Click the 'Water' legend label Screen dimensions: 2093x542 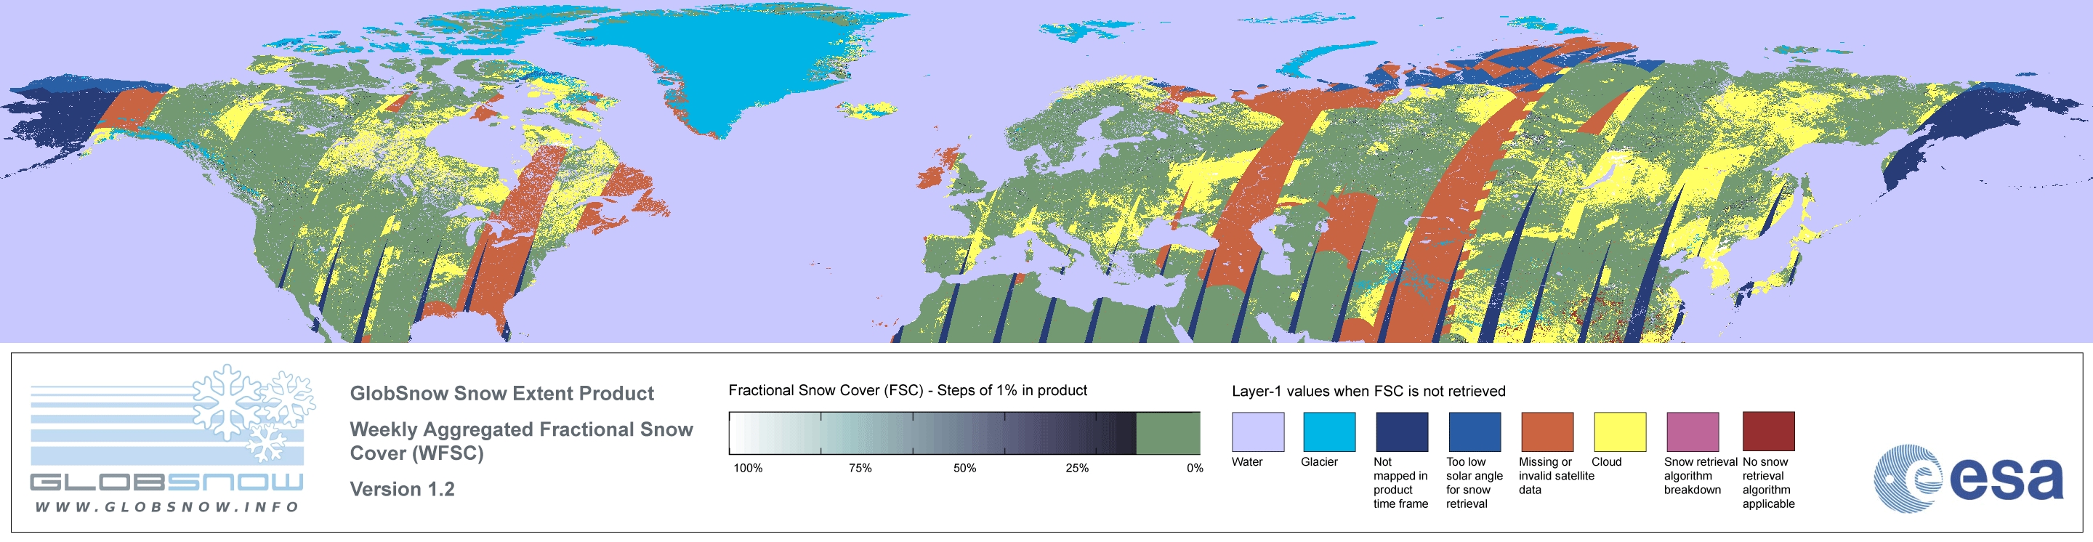1247,461
